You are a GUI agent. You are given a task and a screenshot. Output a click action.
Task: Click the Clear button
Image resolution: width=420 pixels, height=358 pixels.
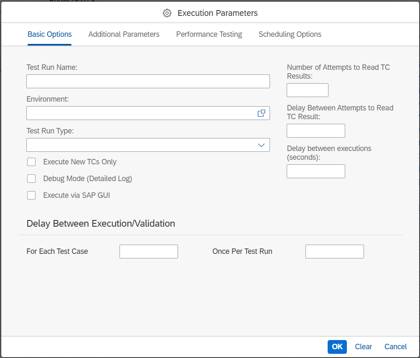coord(363,347)
